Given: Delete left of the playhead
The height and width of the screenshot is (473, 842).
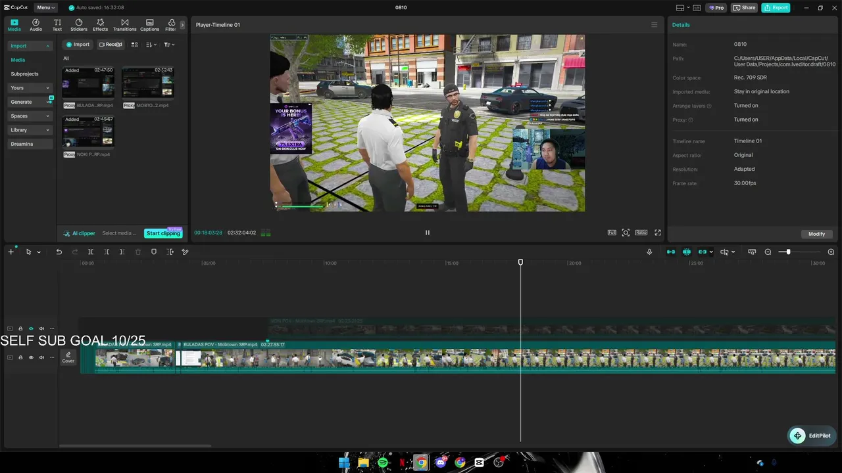Looking at the screenshot, I should click(107, 252).
